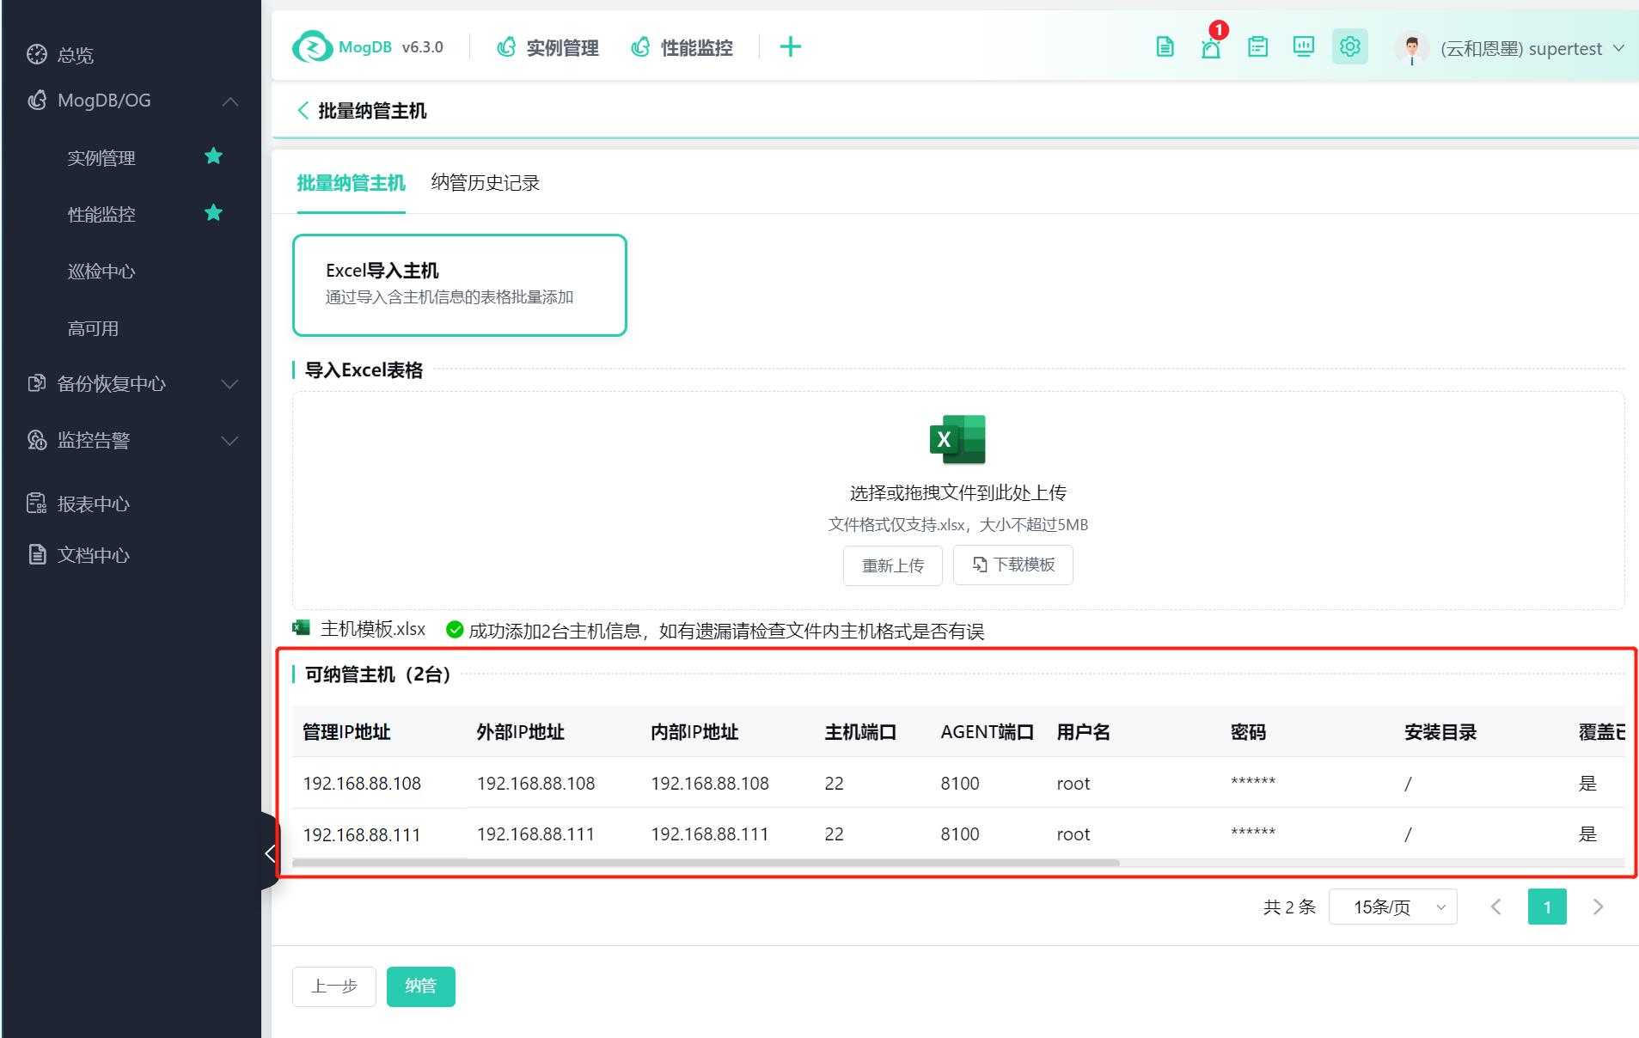The width and height of the screenshot is (1639, 1038).
Task: Collapse the sidebar with side arrow handle
Action: click(270, 852)
